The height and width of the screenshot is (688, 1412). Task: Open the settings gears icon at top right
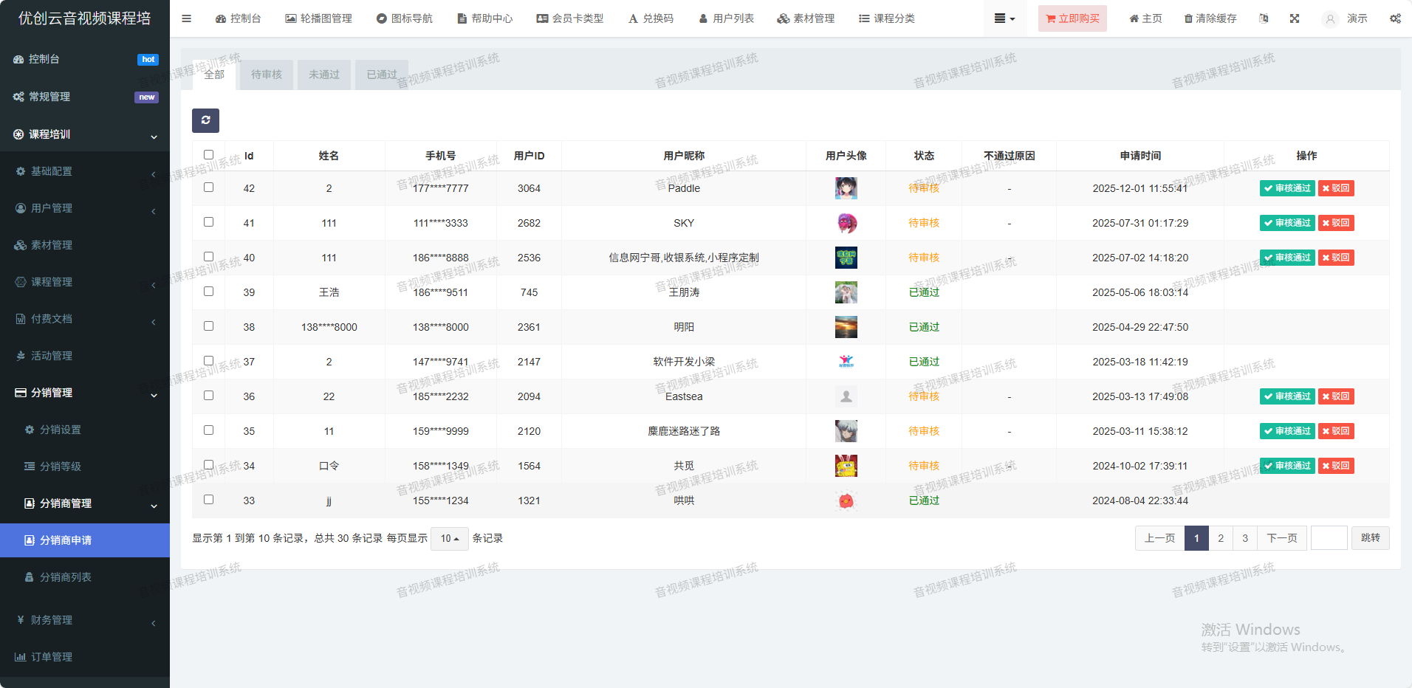[x=1395, y=18]
